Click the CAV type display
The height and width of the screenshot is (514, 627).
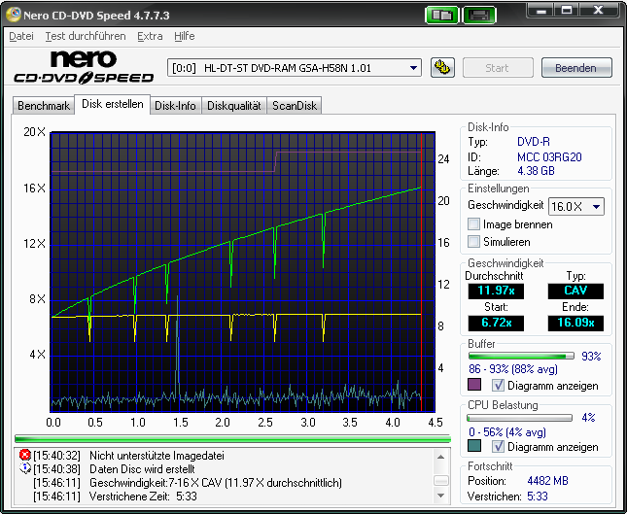[575, 291]
